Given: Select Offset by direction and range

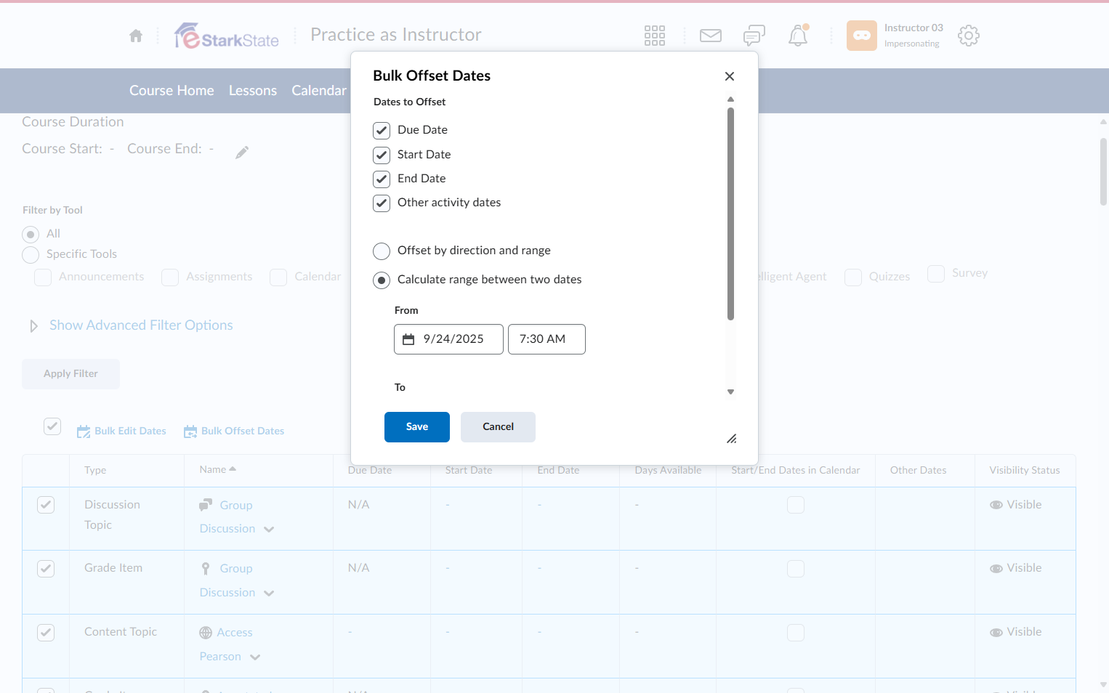Looking at the screenshot, I should 382,251.
